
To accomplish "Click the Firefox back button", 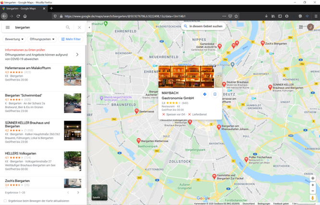I will point(4,16).
